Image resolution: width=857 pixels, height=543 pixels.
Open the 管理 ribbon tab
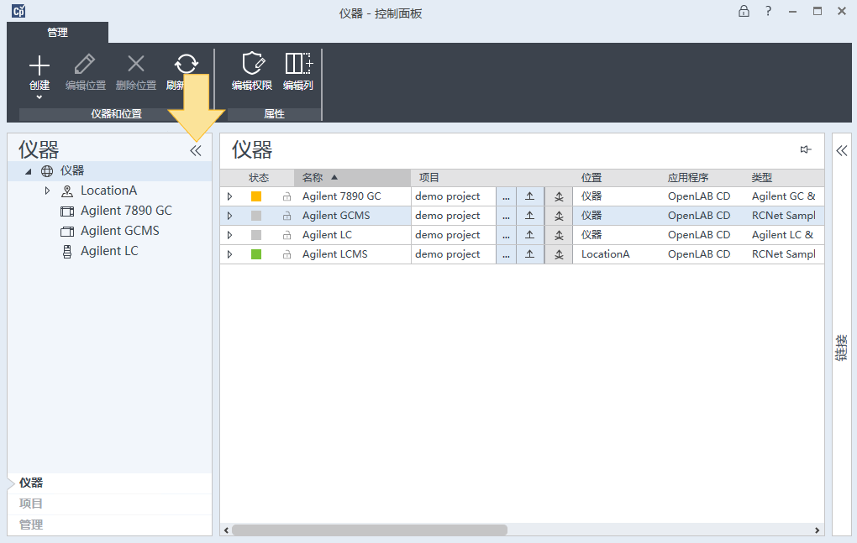[x=57, y=32]
